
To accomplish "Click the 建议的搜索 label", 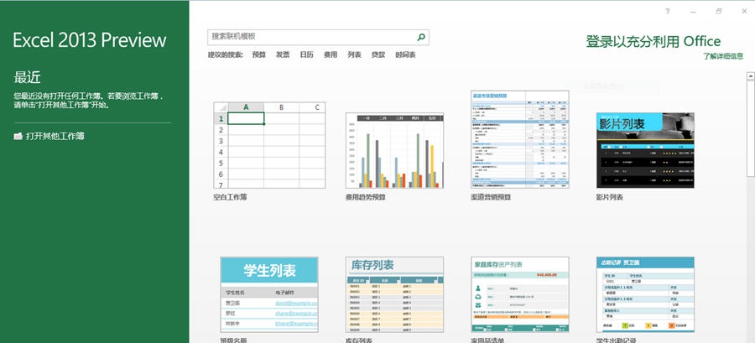I will pyautogui.click(x=226, y=55).
